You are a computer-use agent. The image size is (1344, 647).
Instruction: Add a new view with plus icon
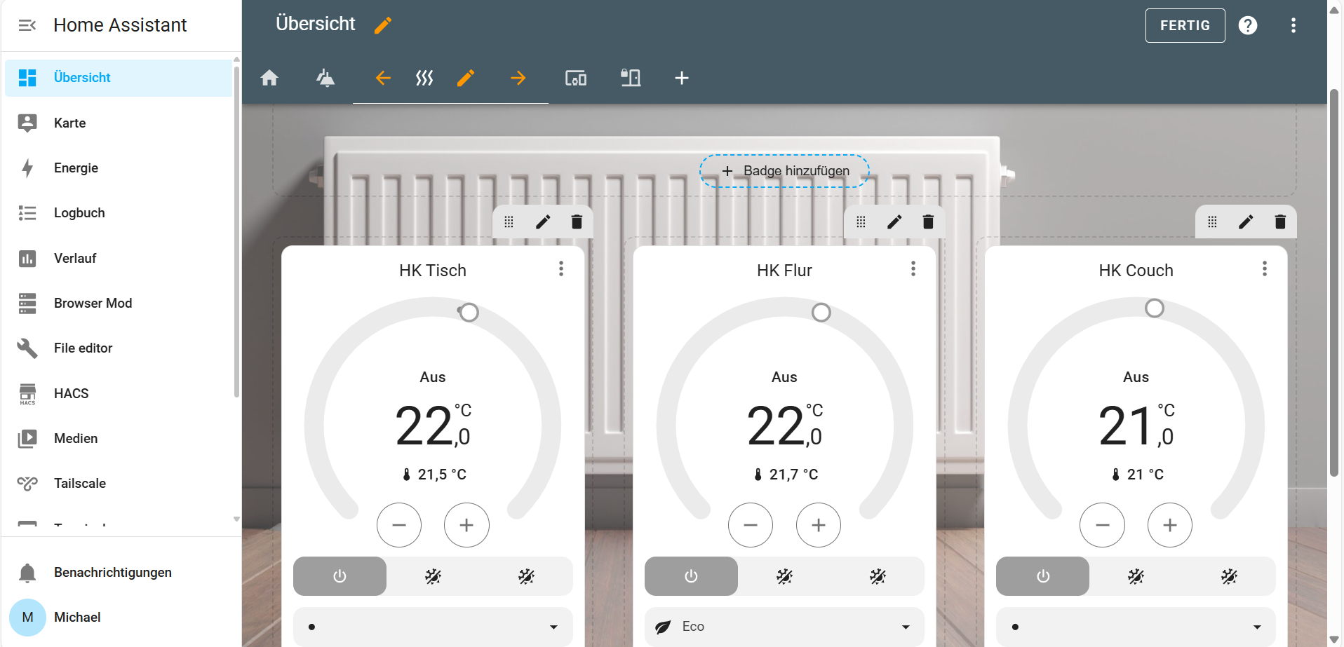click(x=681, y=78)
